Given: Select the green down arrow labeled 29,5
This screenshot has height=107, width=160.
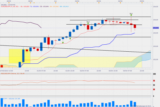Looking at the screenshot, I should [88, 23].
